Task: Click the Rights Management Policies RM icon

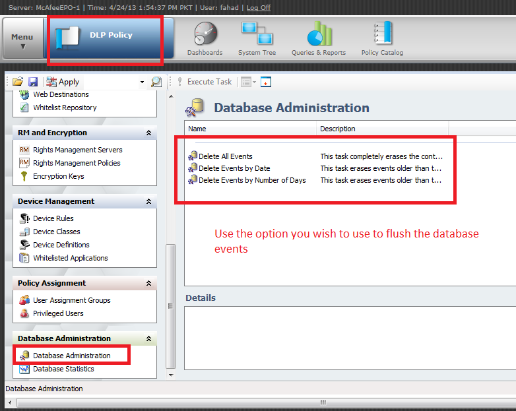Action: [24, 162]
